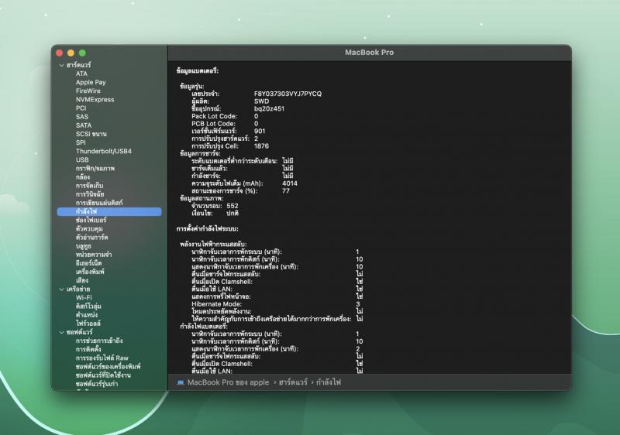Click the MacBook Pro window title
This screenshot has height=435, width=620.
370,53
